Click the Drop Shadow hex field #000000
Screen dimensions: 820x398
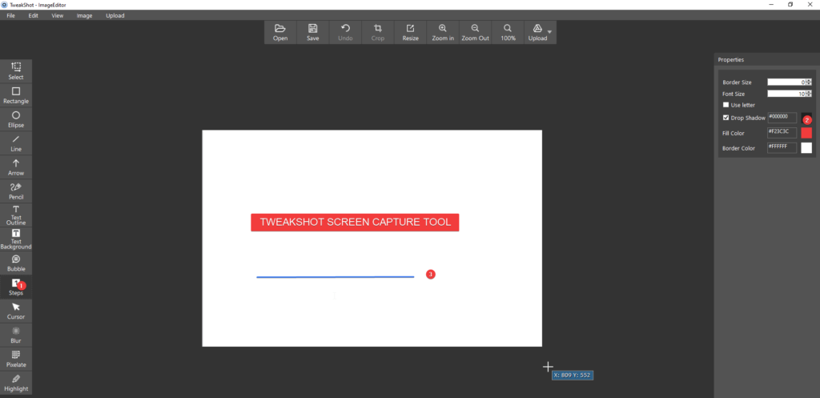tap(782, 118)
